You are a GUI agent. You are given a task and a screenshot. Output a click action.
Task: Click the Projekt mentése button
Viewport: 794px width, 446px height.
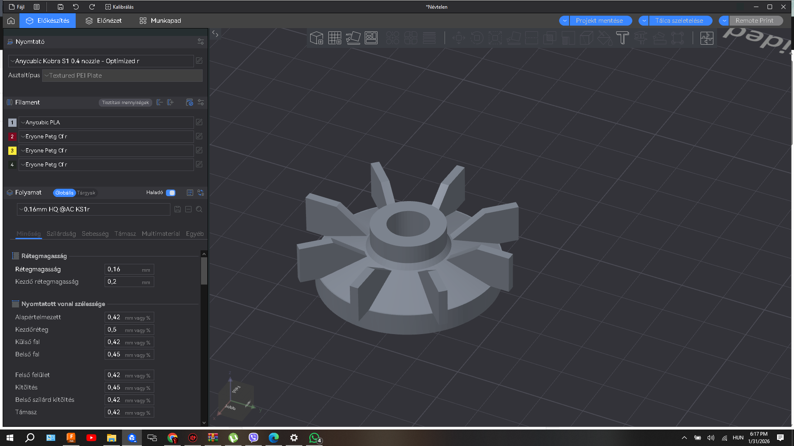tap(600, 21)
